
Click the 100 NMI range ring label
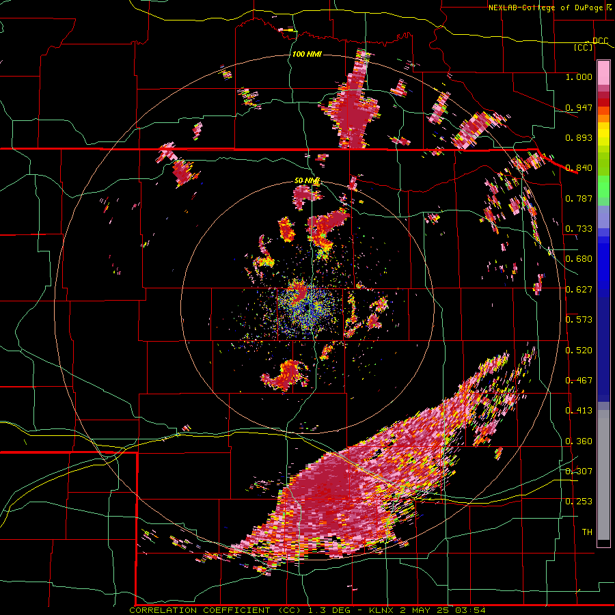(307, 54)
